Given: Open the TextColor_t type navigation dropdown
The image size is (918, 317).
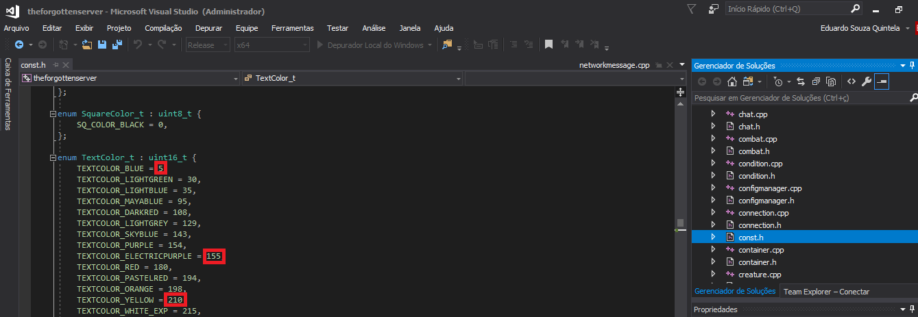Looking at the screenshot, I should [352, 78].
